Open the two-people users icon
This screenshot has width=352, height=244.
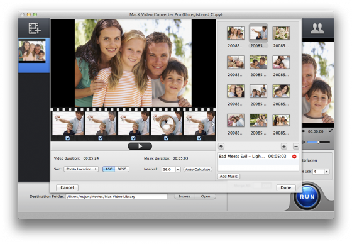point(317,28)
